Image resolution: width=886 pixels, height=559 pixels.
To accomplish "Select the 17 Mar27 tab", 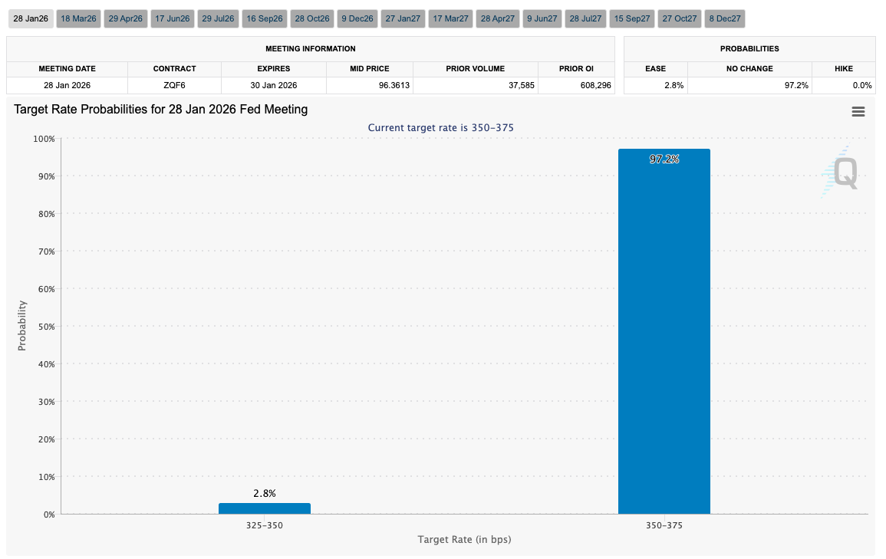I will [x=450, y=19].
